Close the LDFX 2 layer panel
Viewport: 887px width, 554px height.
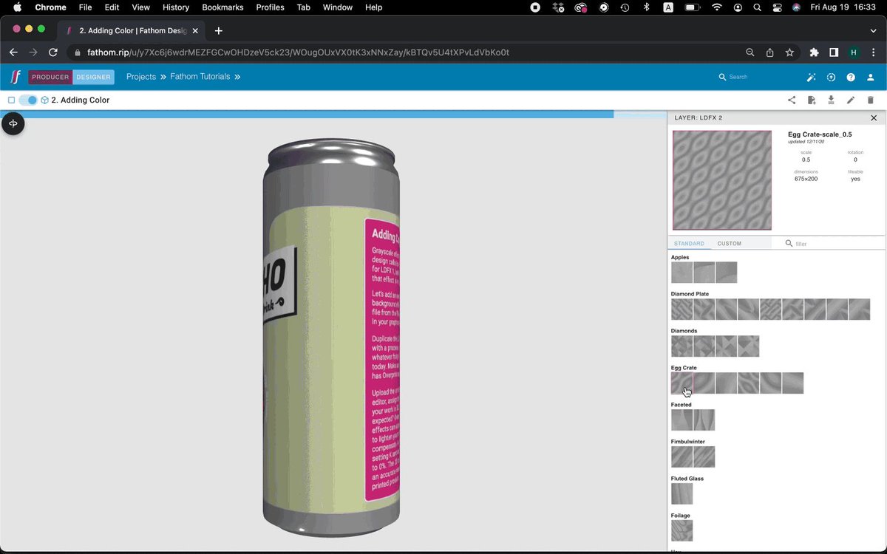[874, 118]
